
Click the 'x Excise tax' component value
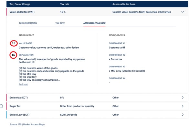115,59
